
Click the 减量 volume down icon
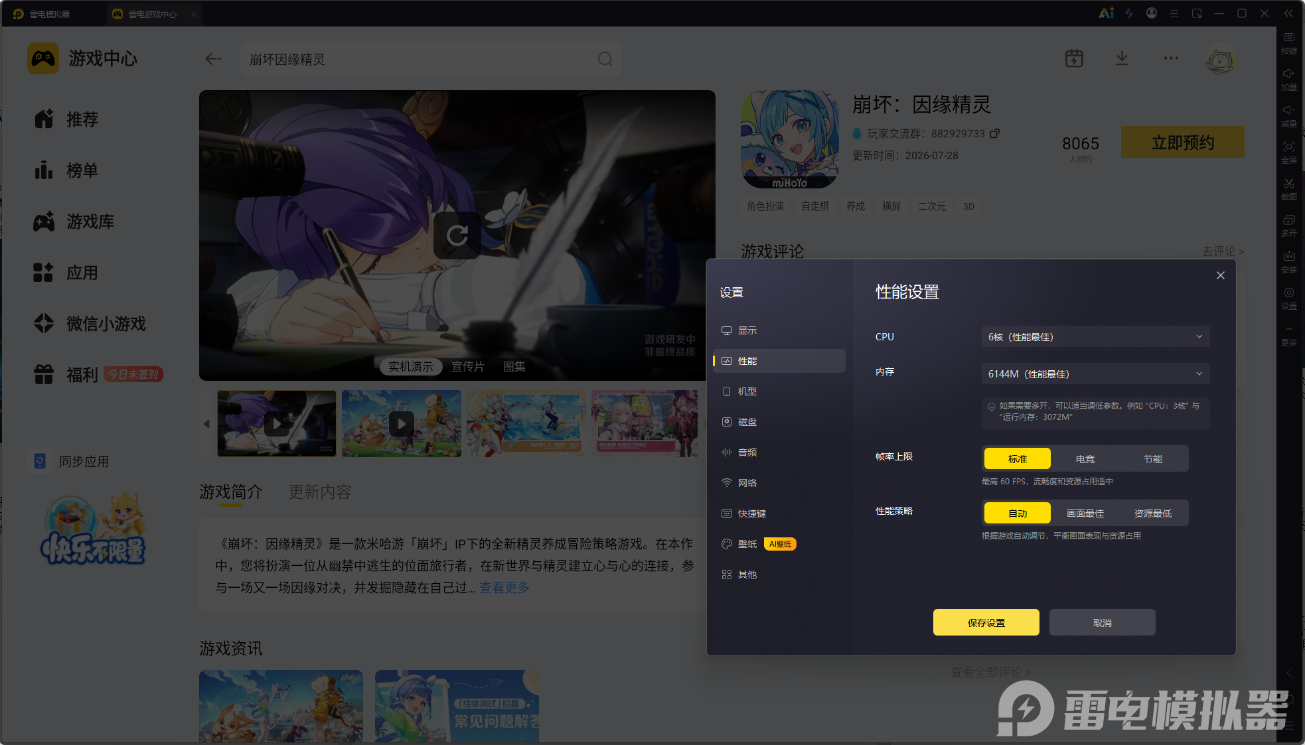1288,116
